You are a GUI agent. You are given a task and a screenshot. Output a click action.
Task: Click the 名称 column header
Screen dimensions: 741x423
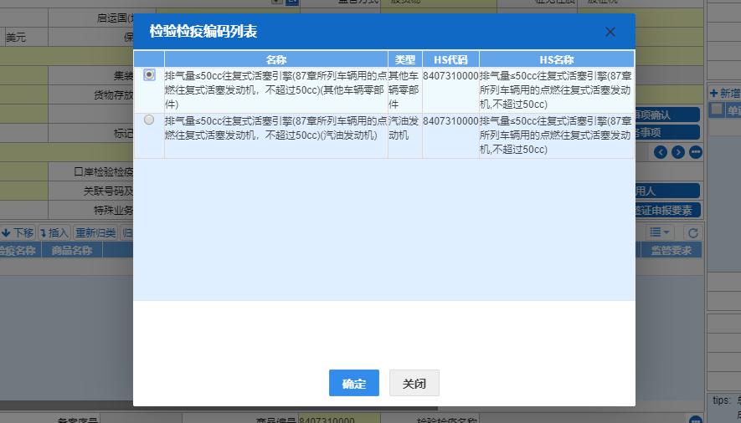[x=276, y=59]
